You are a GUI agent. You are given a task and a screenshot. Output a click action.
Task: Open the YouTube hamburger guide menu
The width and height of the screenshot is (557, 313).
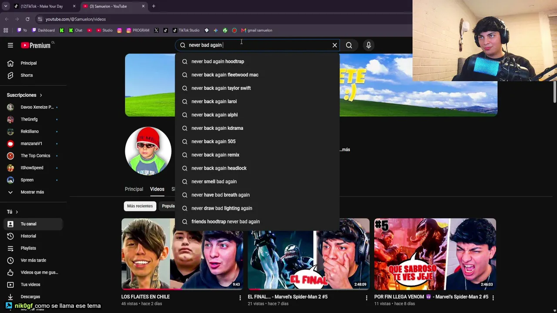tap(10, 45)
